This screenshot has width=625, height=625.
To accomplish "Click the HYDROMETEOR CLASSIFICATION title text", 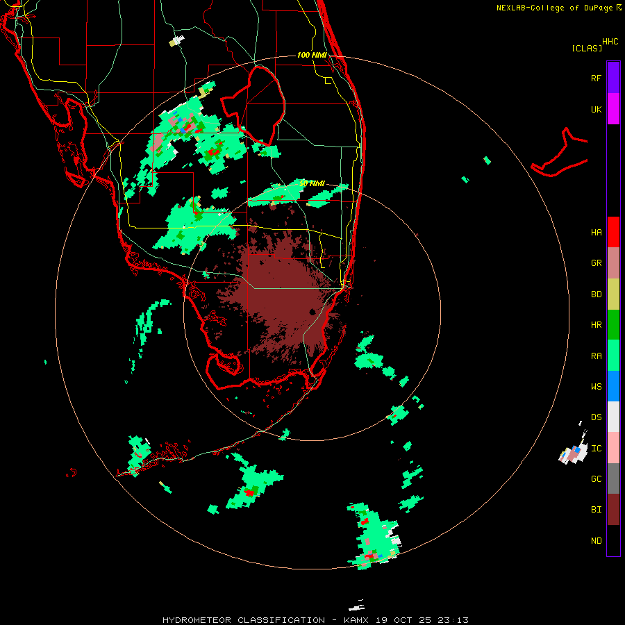I will tap(244, 620).
